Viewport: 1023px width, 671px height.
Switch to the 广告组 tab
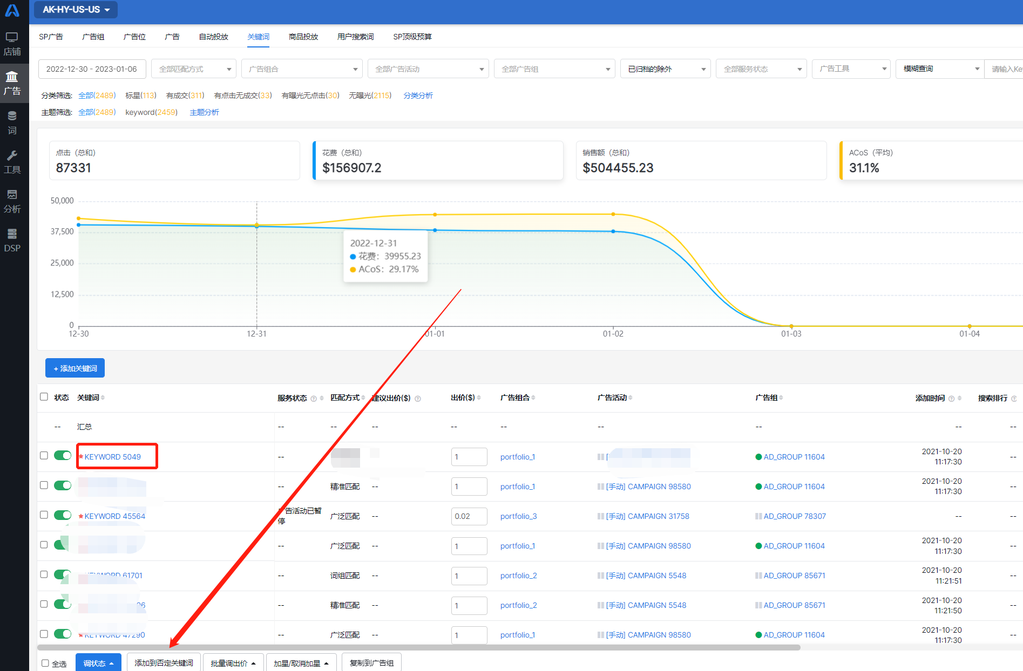click(x=93, y=37)
